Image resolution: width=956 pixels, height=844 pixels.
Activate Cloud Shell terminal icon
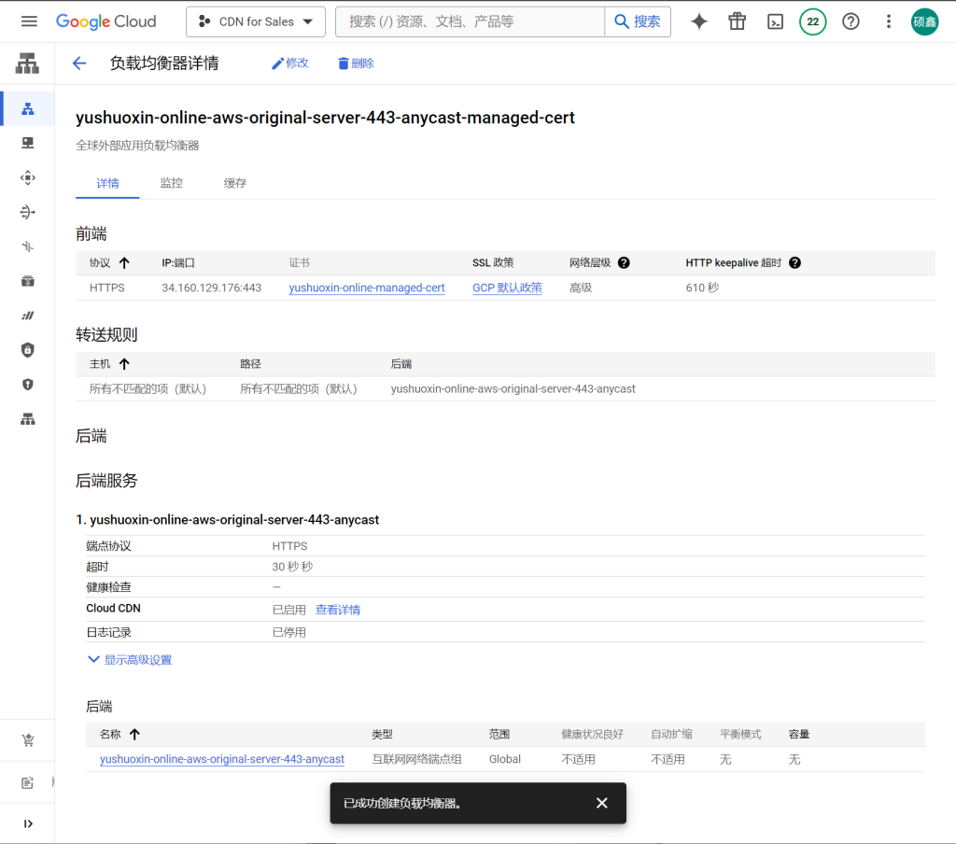[x=775, y=21]
